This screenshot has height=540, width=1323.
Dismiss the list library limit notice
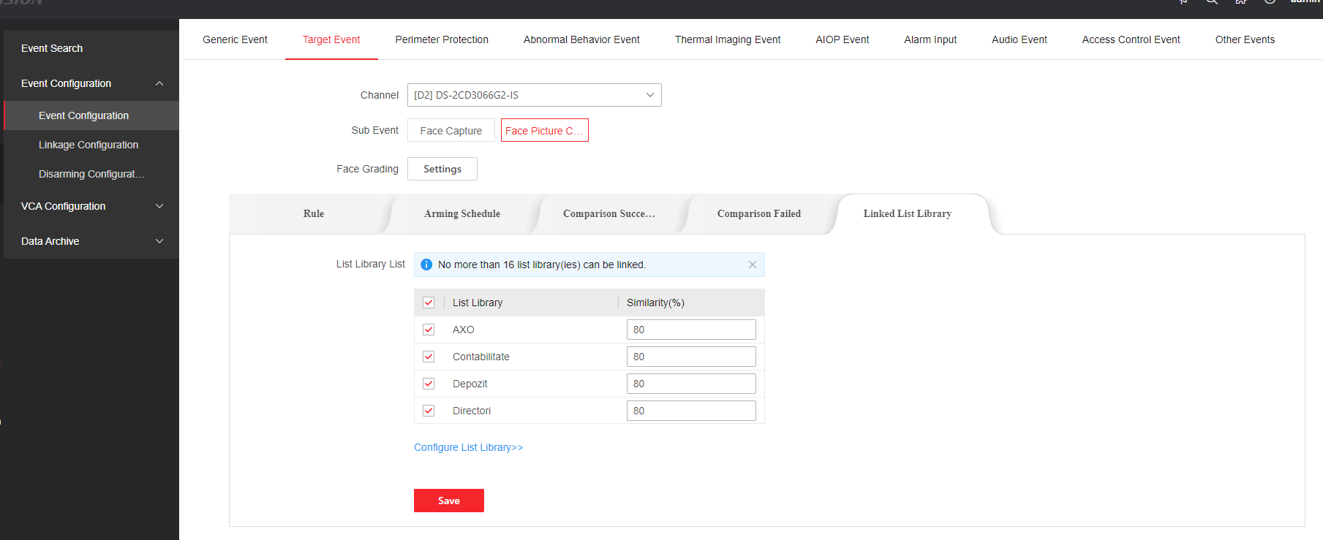coord(752,265)
